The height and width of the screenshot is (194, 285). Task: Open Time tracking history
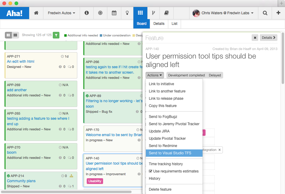(174, 164)
